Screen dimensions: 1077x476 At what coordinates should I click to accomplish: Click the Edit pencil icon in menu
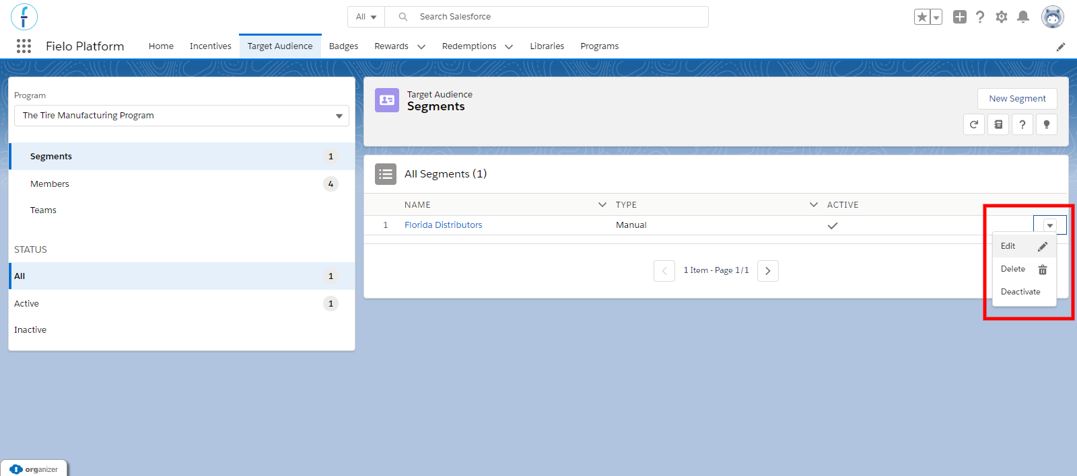click(1043, 247)
